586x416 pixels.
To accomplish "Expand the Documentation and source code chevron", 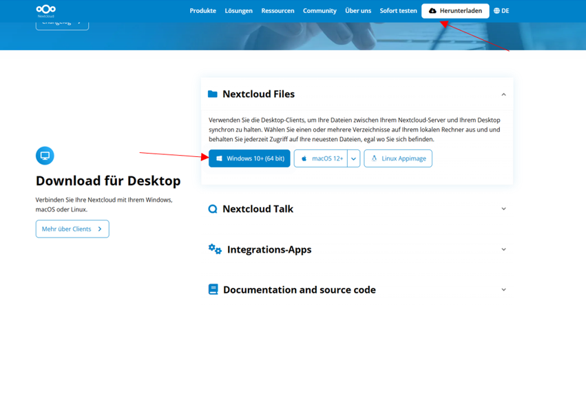I will [x=504, y=290].
